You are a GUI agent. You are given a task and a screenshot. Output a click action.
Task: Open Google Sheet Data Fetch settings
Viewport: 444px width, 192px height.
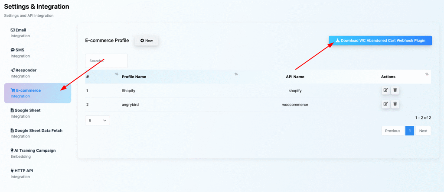37,133
